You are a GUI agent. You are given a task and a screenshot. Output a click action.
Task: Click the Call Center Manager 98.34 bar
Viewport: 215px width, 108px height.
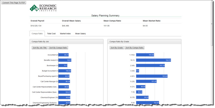(x=64, y=81)
